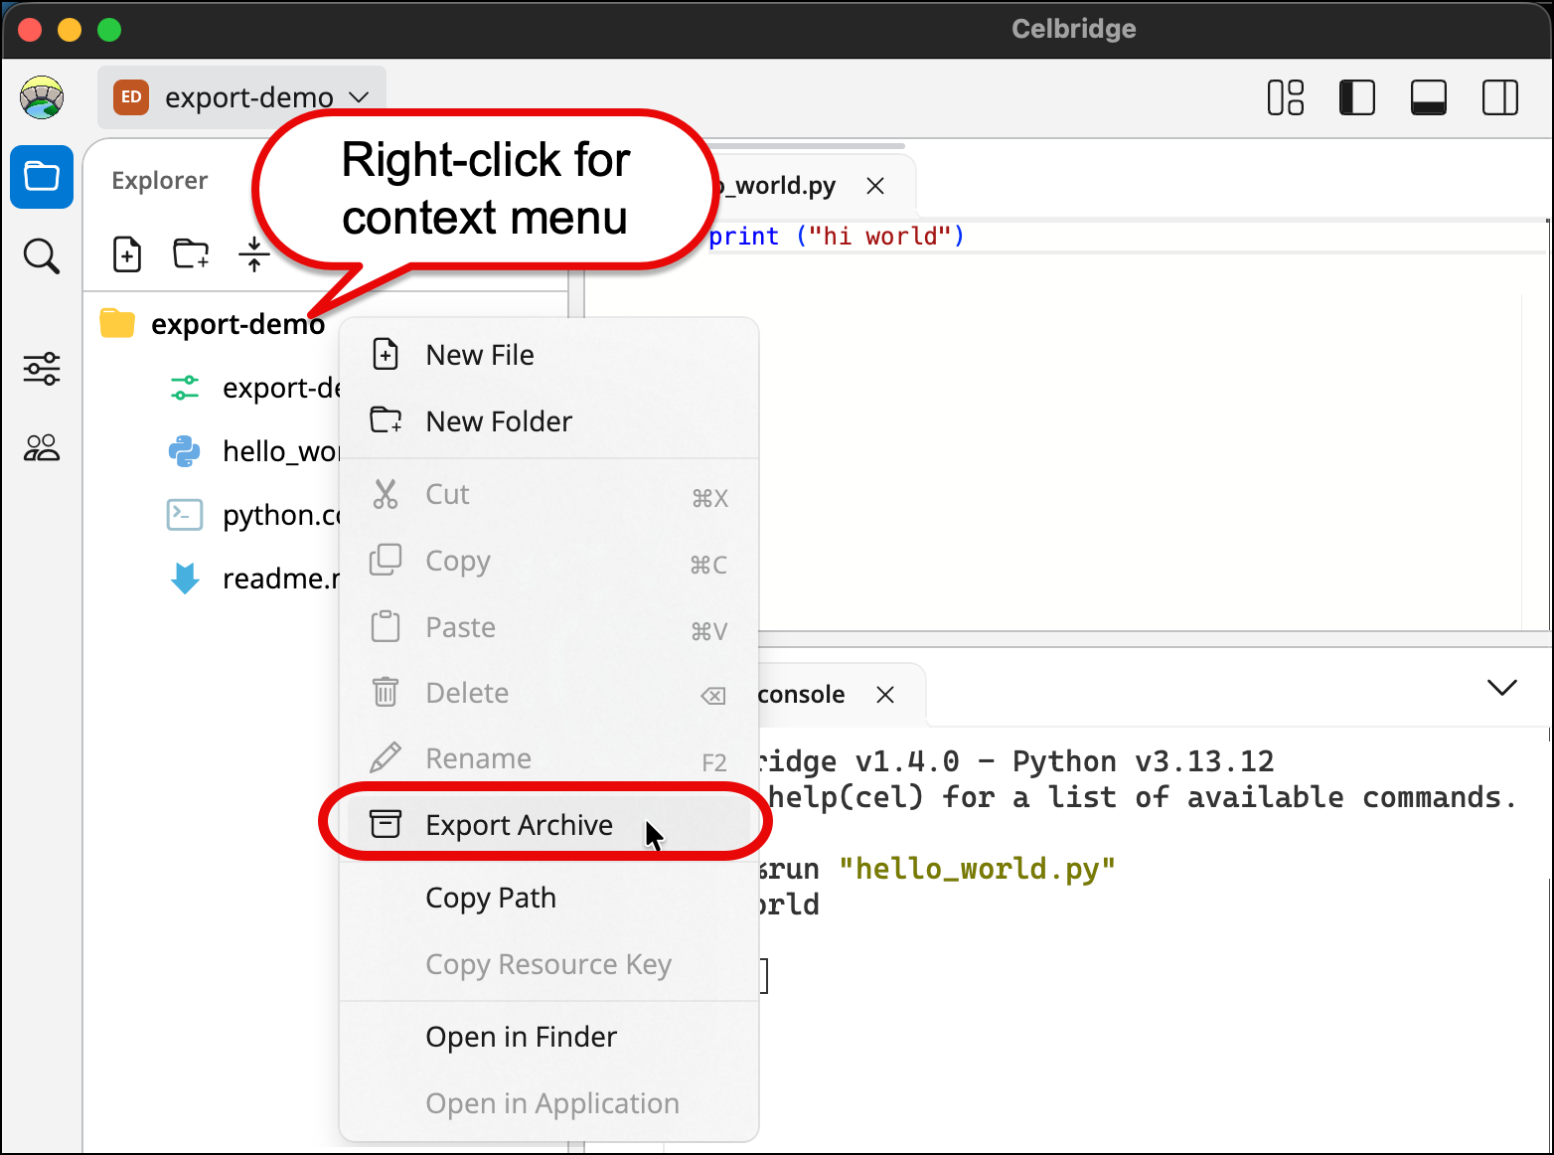1554x1155 pixels.
Task: Click the Explorer panel heading
Action: (x=159, y=181)
